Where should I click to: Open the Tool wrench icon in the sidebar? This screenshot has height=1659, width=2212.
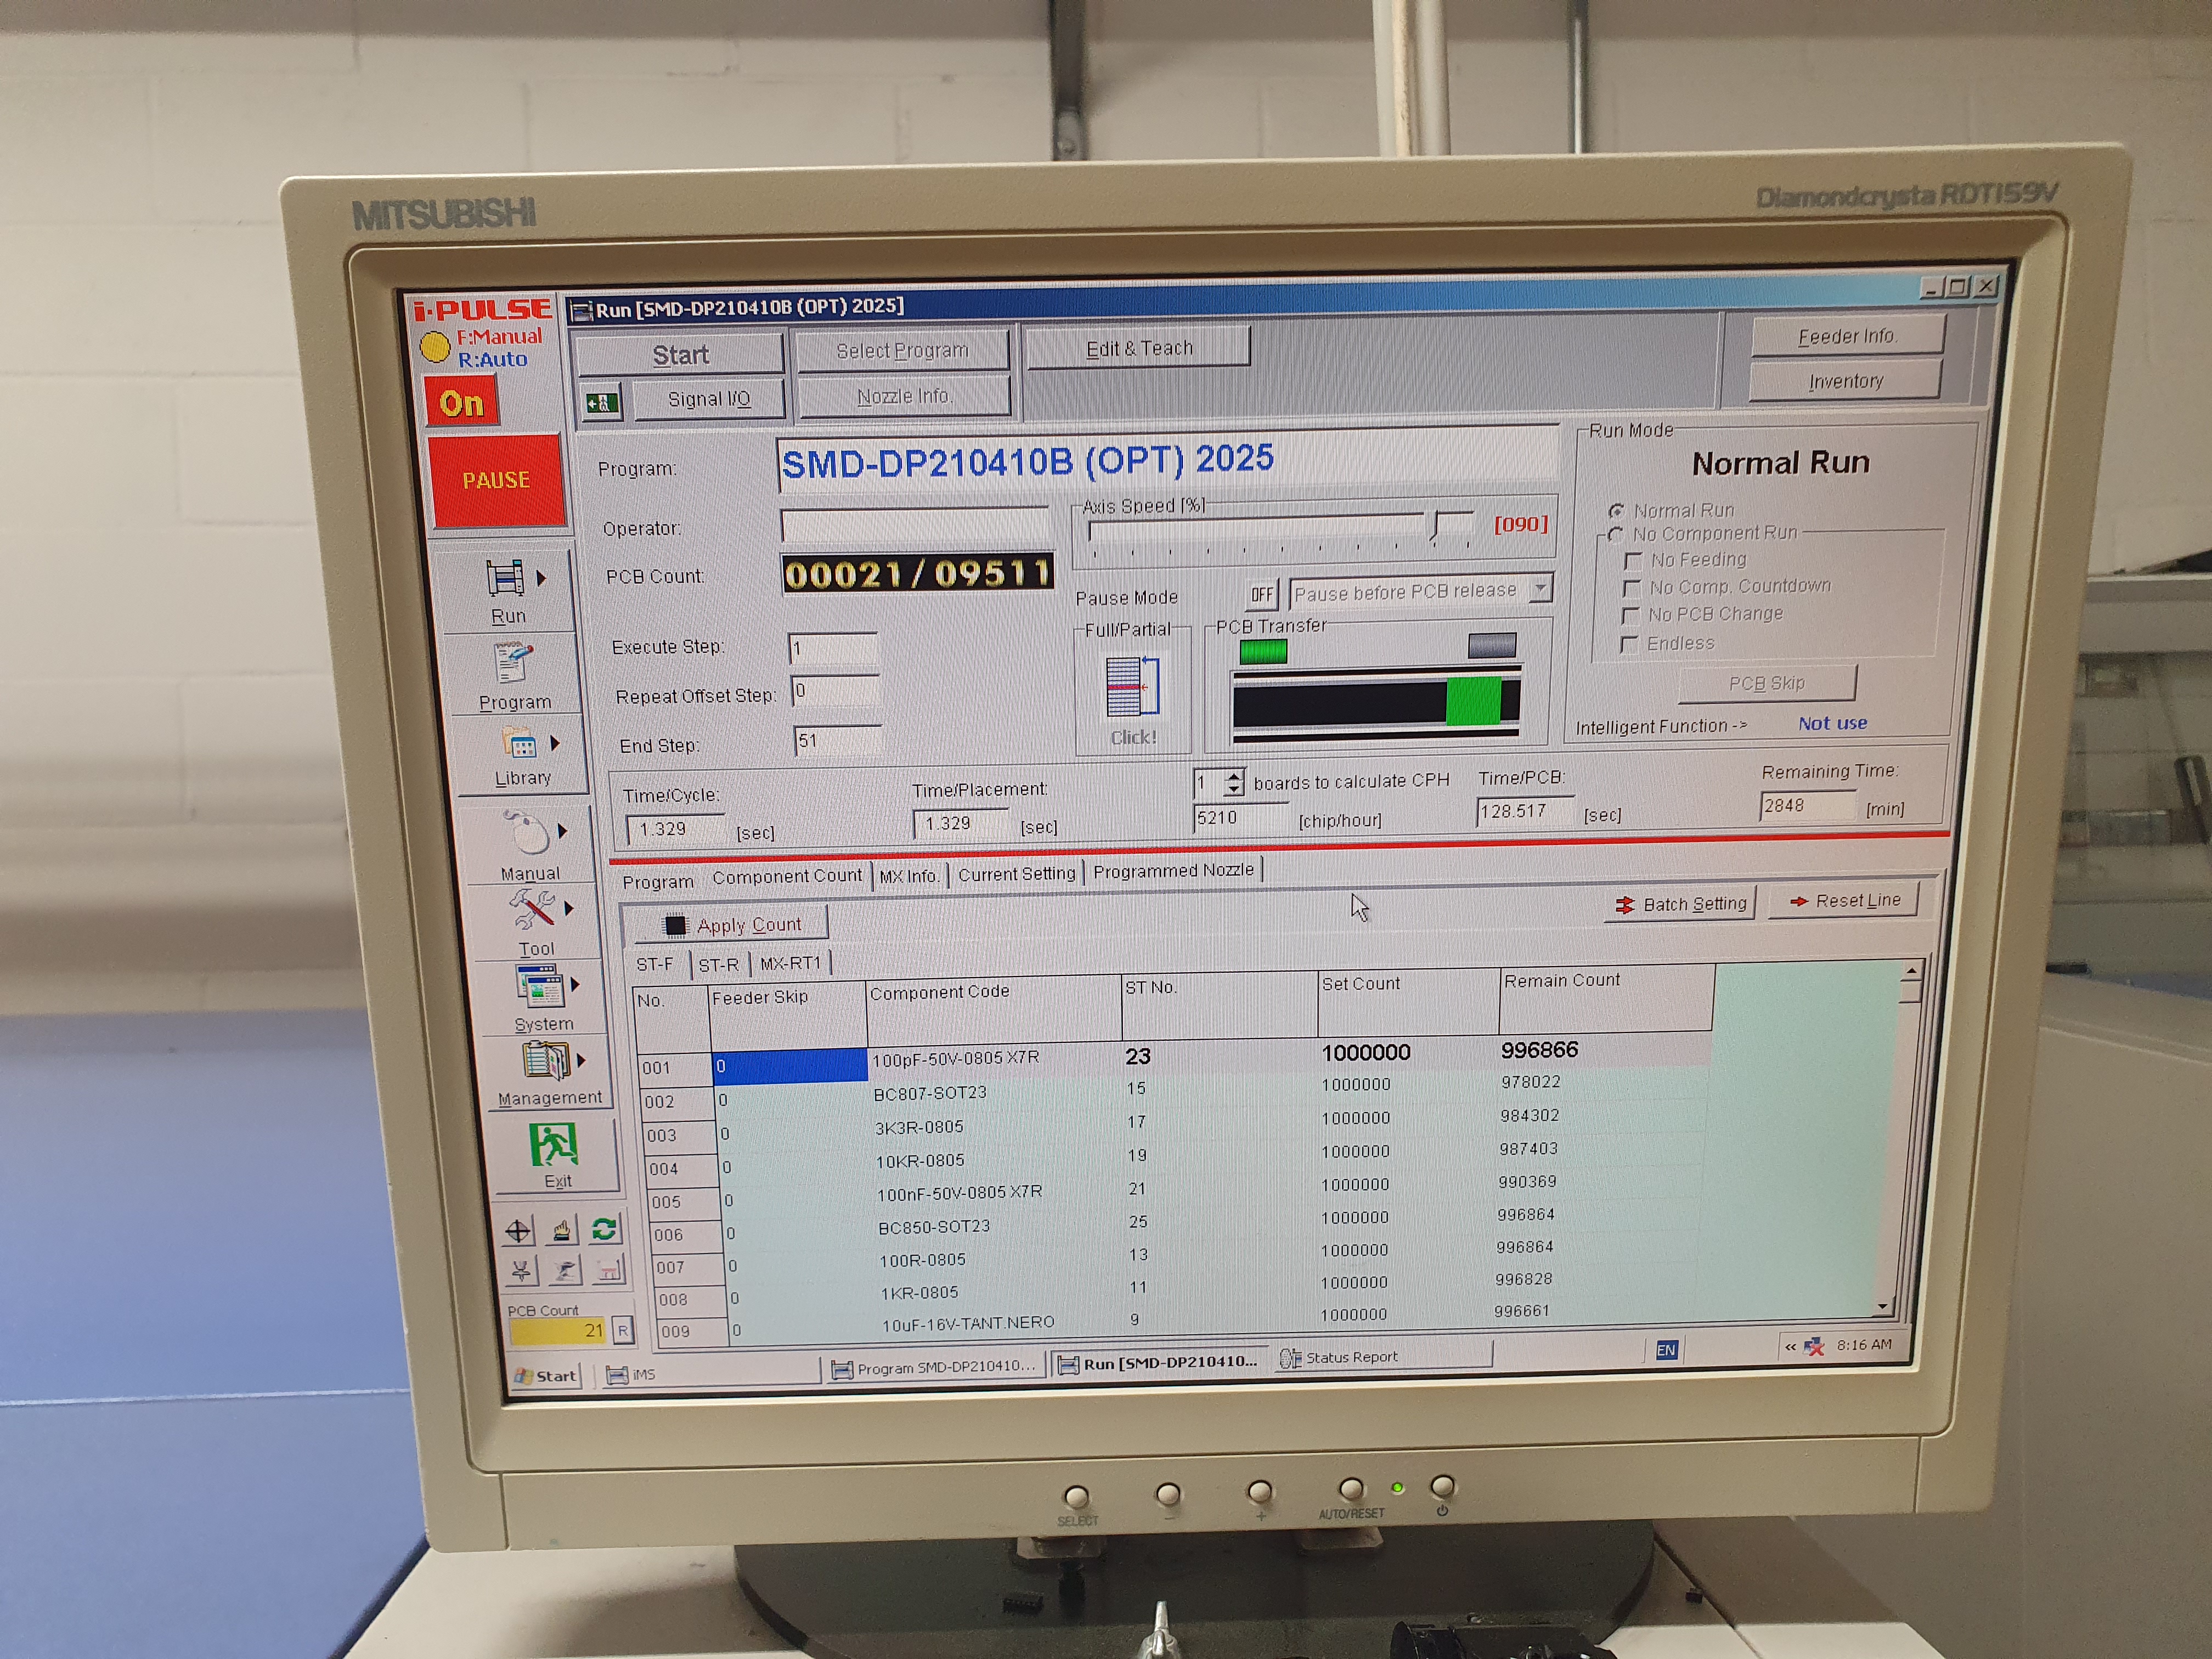(534, 908)
